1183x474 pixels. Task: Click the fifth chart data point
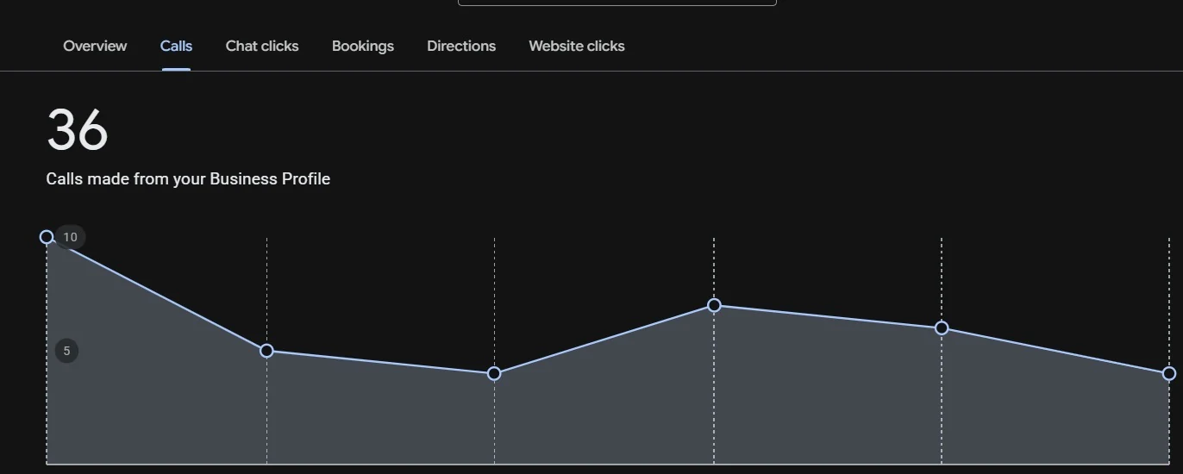tap(942, 328)
